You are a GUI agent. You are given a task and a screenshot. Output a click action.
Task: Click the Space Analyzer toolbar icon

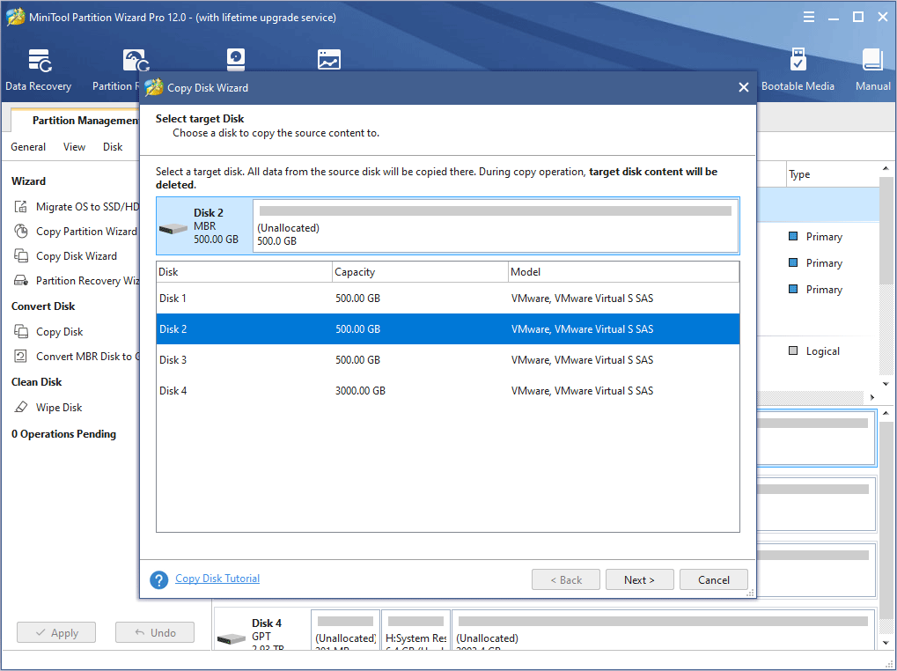(x=329, y=60)
